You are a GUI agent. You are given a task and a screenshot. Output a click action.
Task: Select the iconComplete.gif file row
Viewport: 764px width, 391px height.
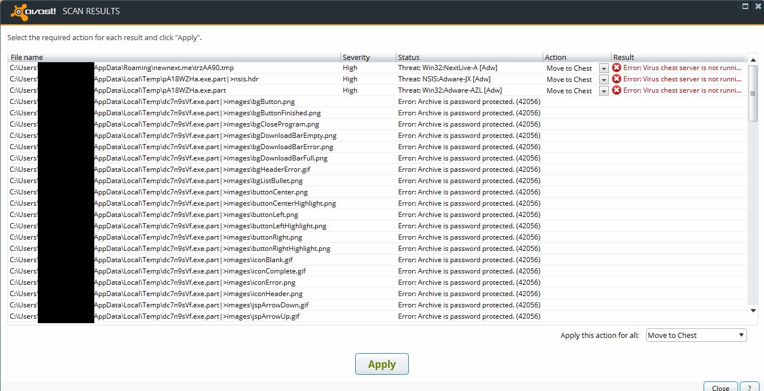click(377, 271)
